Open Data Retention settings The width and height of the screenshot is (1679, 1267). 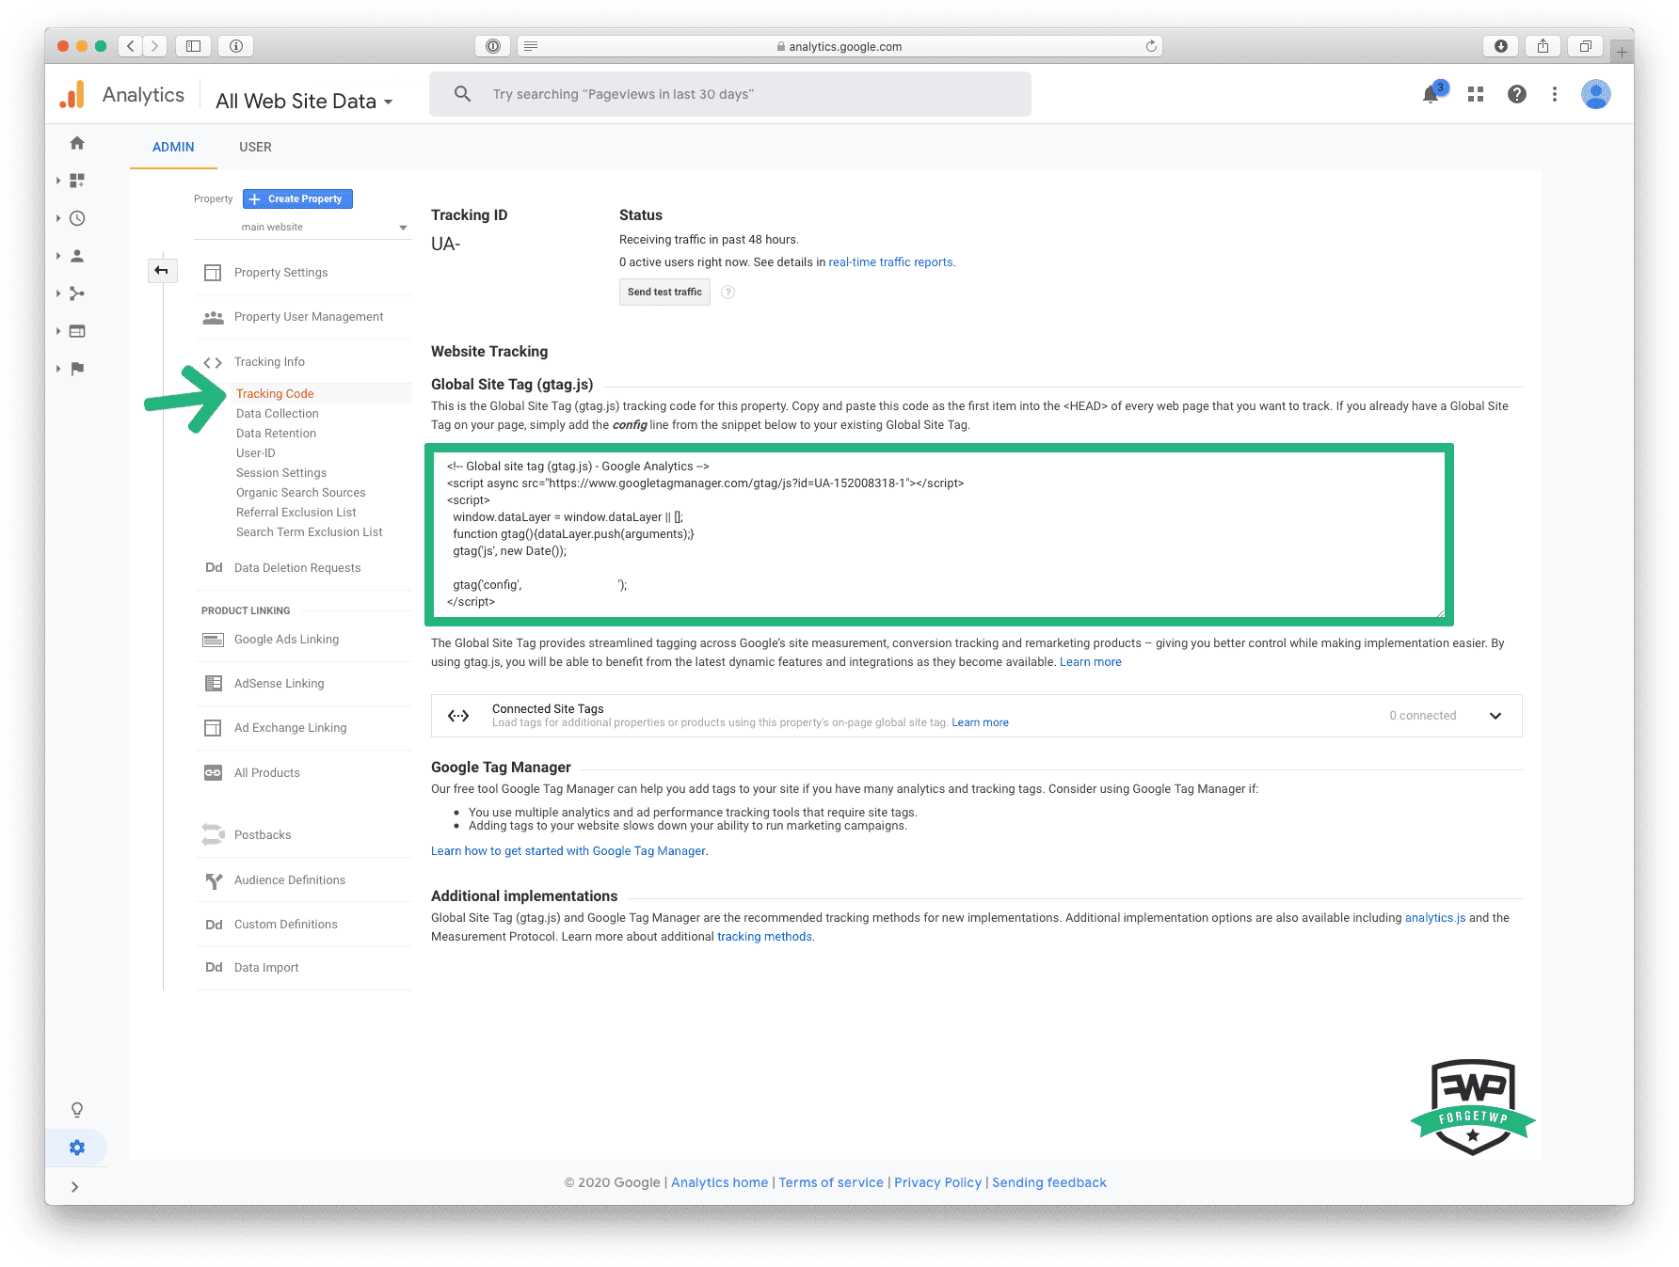point(276,433)
